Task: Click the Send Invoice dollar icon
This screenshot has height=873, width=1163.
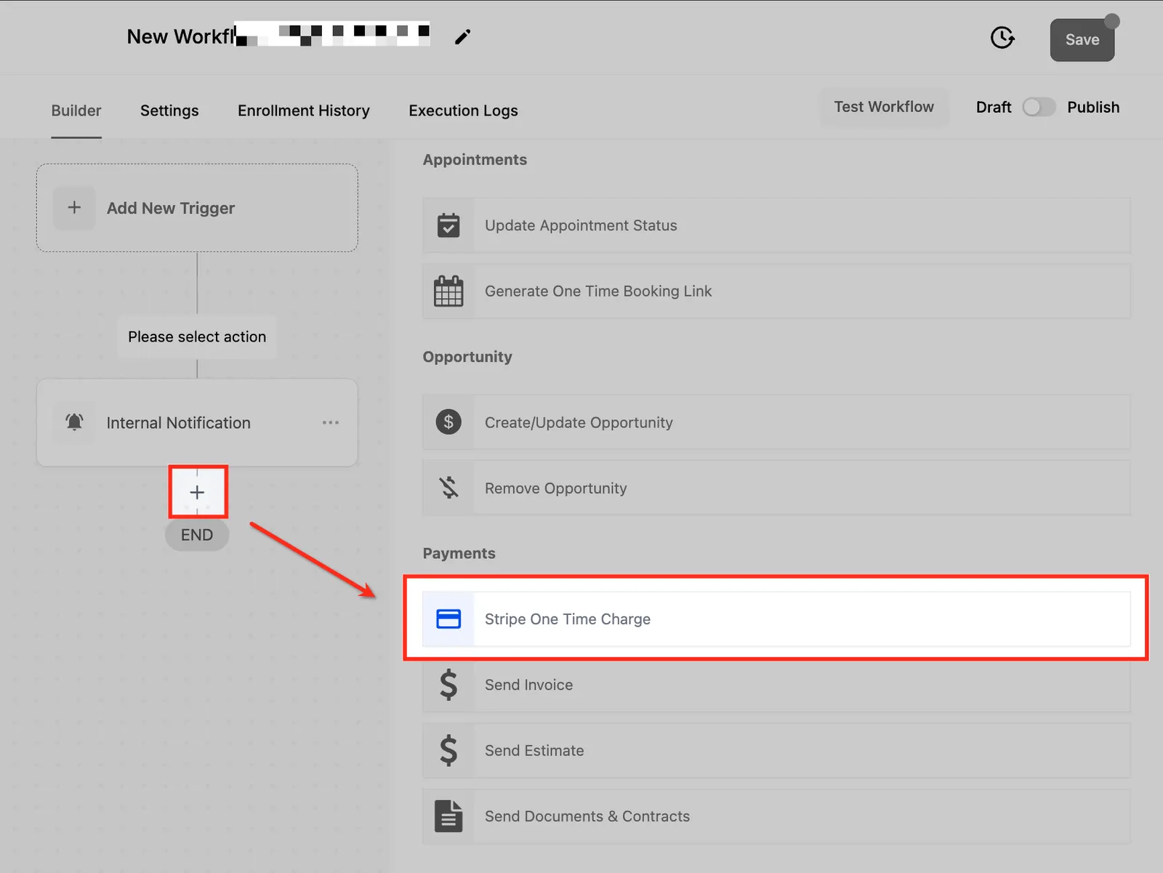Action: (x=448, y=685)
